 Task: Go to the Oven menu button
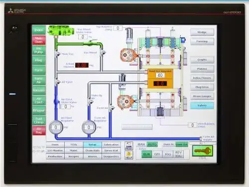pos(55,145)
